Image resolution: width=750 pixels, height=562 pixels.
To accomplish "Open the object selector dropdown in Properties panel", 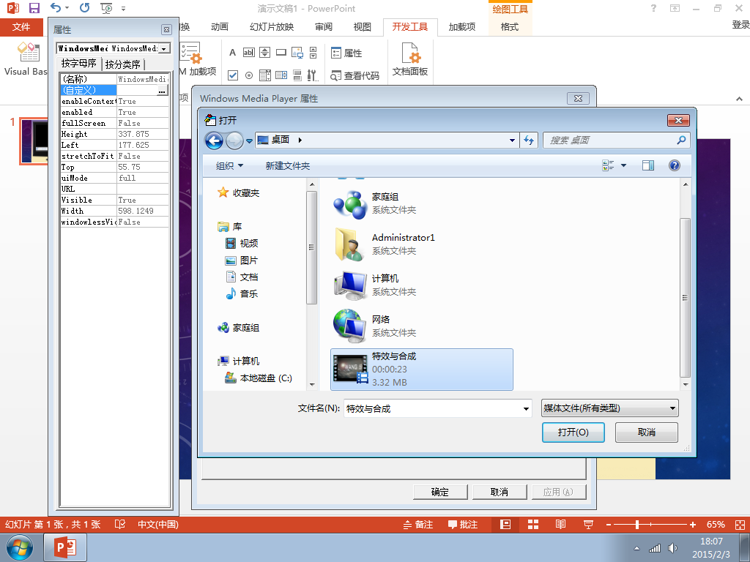I will point(164,48).
